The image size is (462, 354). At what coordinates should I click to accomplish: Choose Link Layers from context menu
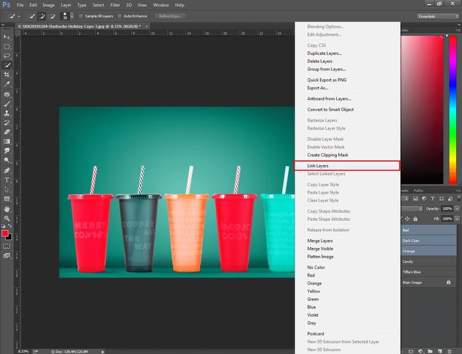click(x=347, y=165)
